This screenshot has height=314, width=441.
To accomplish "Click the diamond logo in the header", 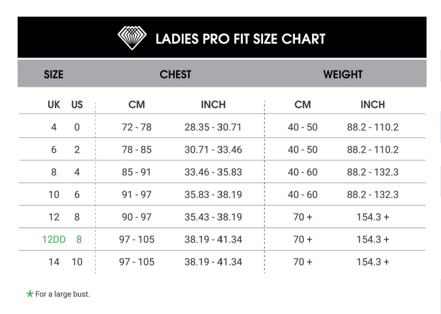I will (132, 38).
